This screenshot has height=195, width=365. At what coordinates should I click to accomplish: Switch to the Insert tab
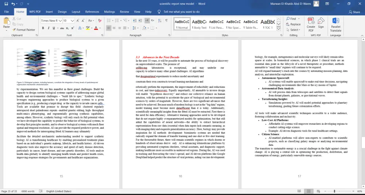point(49,12)
